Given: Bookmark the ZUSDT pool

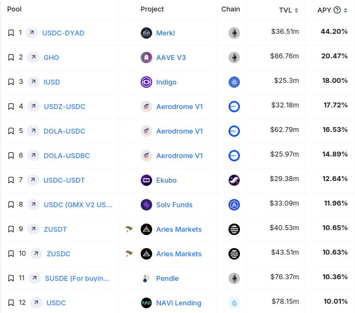Looking at the screenshot, I should pyautogui.click(x=11, y=229).
